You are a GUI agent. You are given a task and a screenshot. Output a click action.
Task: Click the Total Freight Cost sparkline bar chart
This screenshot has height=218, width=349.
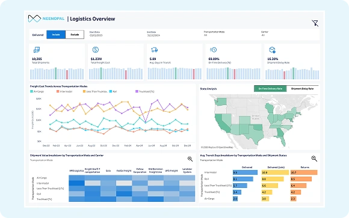(116, 73)
